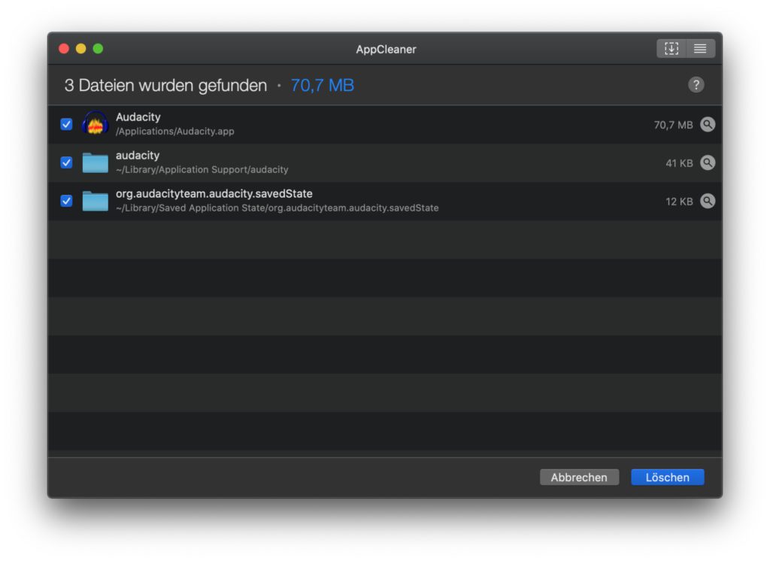Click the green zoom button
This screenshot has height=561, width=770.
[x=98, y=47]
